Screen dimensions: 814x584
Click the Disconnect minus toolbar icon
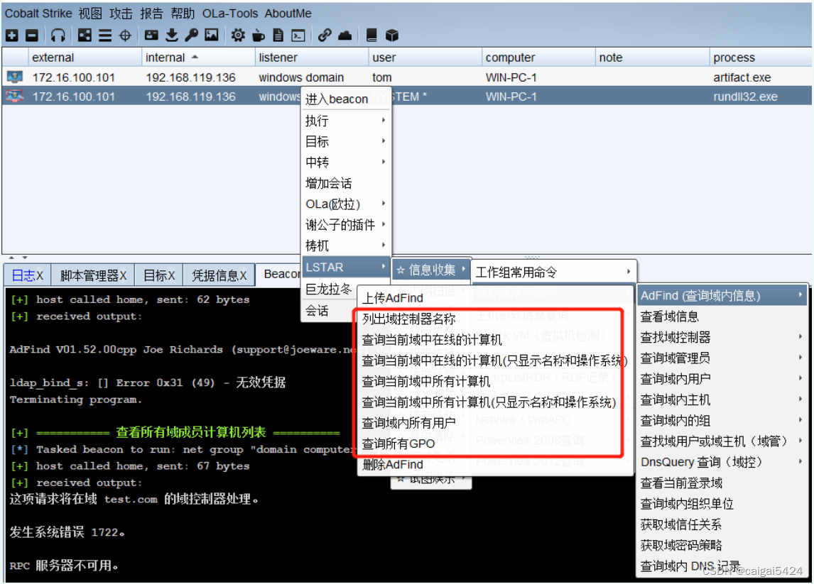pos(32,35)
